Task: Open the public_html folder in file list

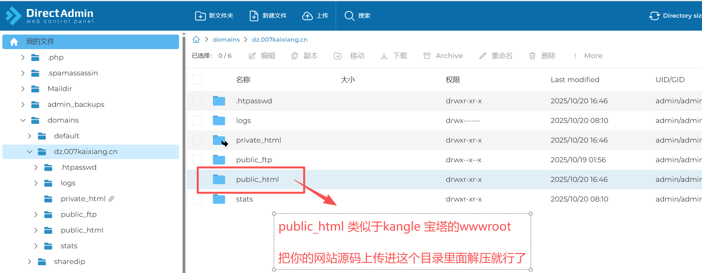Action: coord(257,180)
